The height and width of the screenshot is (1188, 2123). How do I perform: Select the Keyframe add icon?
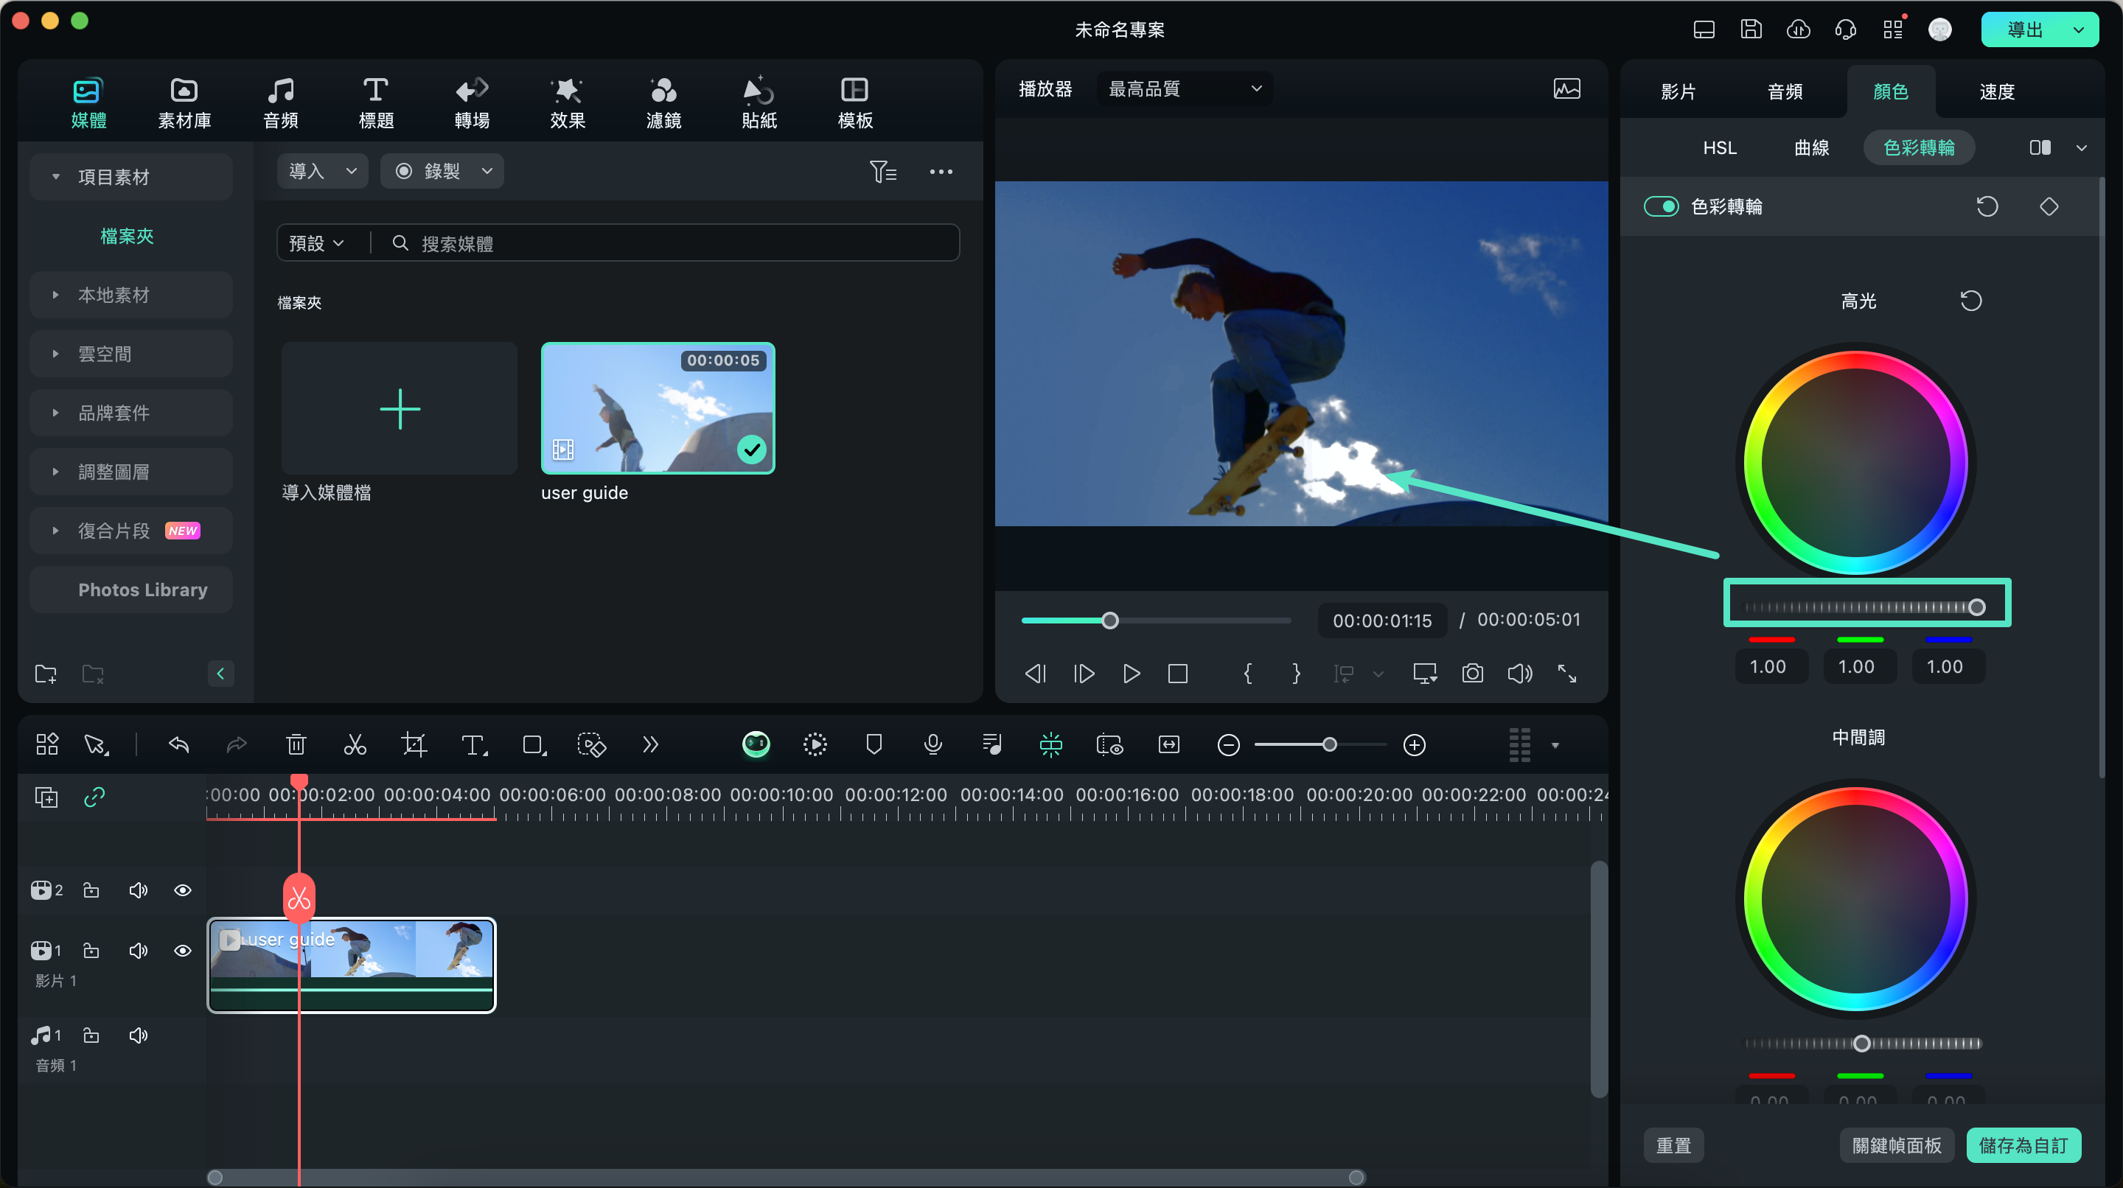click(x=2049, y=206)
